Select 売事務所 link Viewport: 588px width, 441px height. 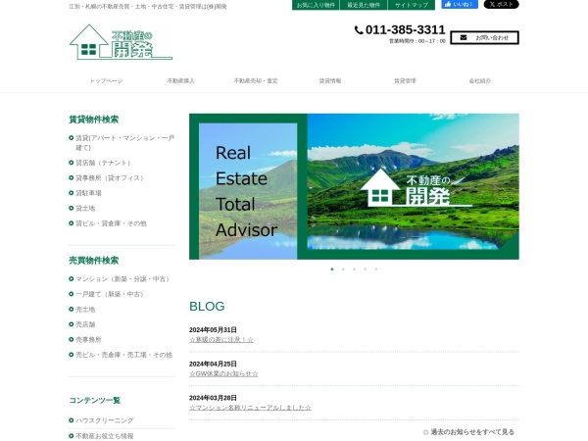pyautogui.click(x=88, y=339)
